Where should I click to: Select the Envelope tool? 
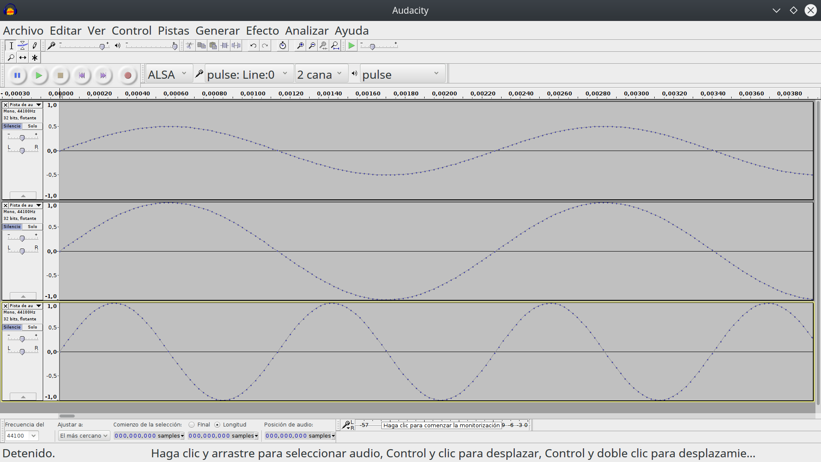tap(23, 46)
